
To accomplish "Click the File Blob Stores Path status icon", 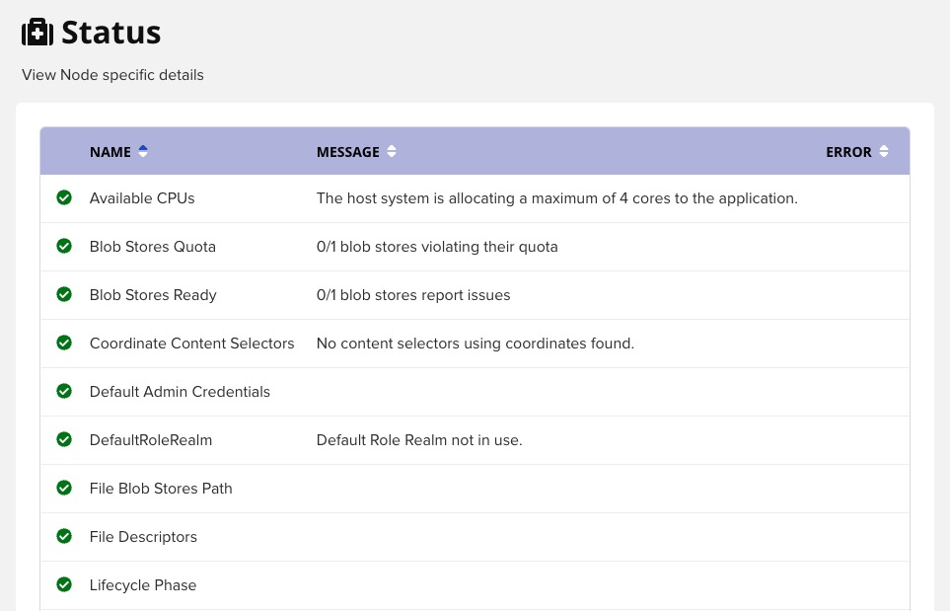I will tap(64, 488).
